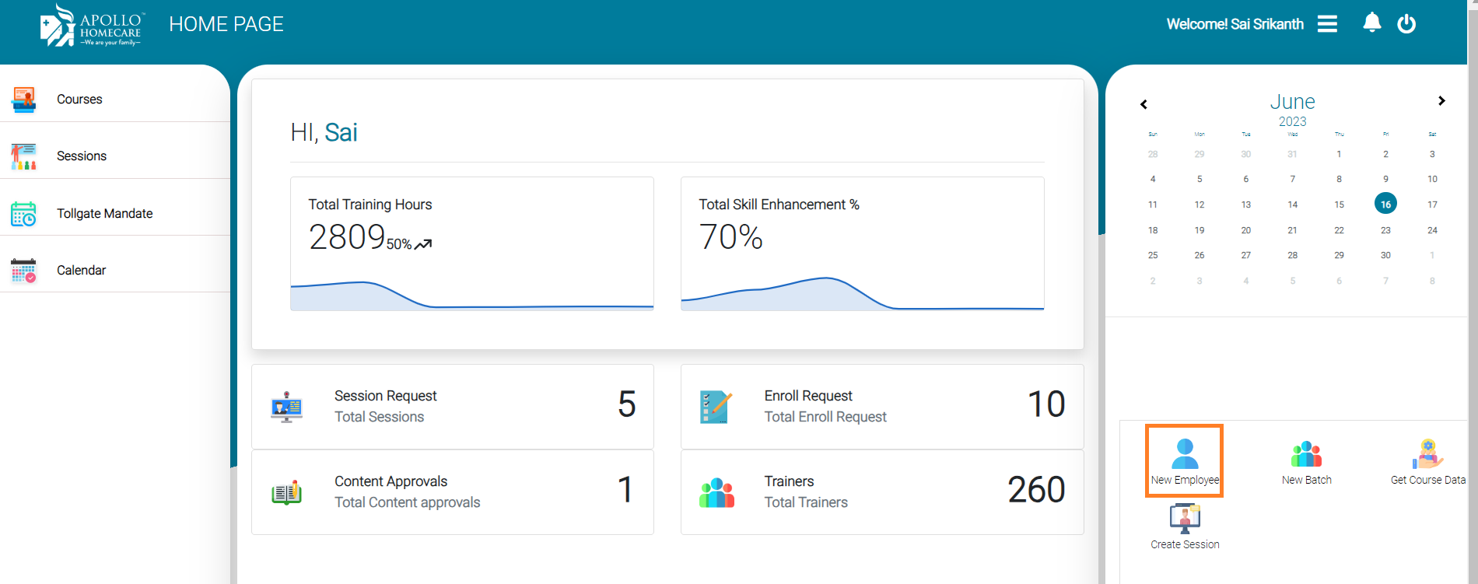
Task: Open Courses from the sidebar
Action: (79, 100)
